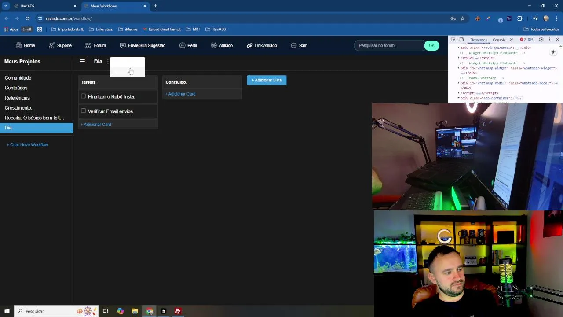Open Windows Task View
This screenshot has width=563, height=317.
coord(106,311)
